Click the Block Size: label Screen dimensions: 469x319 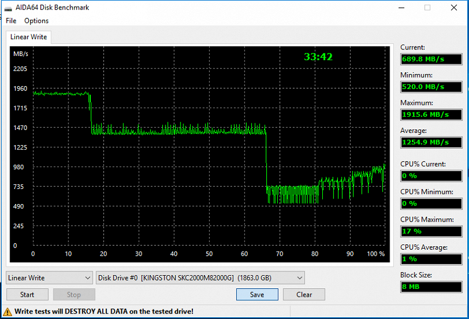(416, 275)
